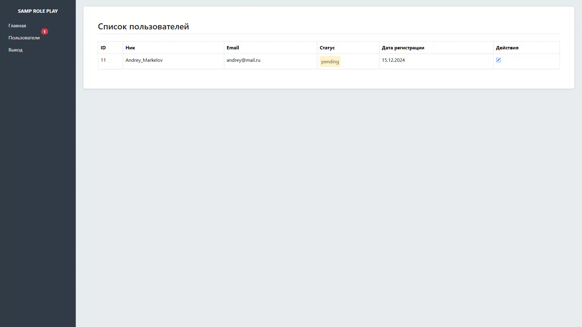The image size is (582, 327).
Task: Click the Статус column header
Action: (327, 48)
